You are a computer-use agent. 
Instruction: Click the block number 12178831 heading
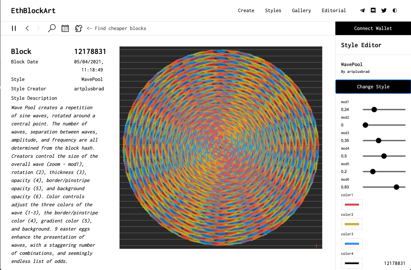tap(90, 52)
